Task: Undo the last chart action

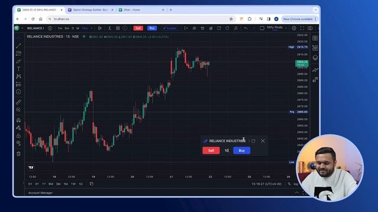Action: pos(246,28)
